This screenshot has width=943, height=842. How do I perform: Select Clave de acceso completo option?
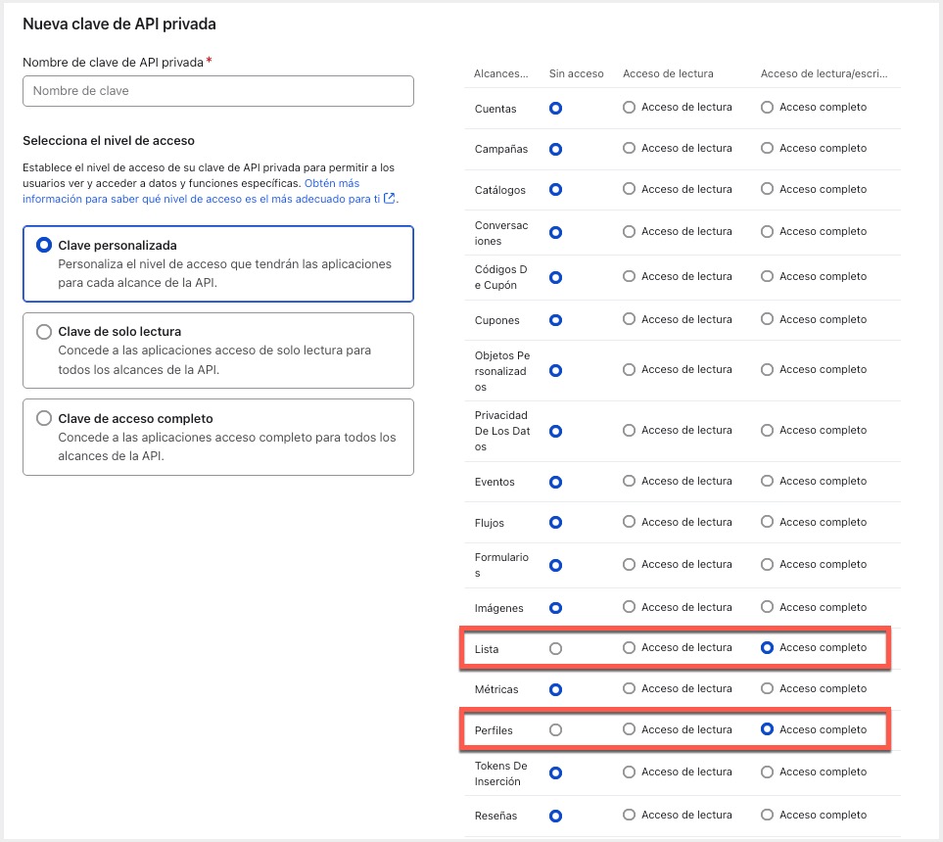click(x=44, y=418)
